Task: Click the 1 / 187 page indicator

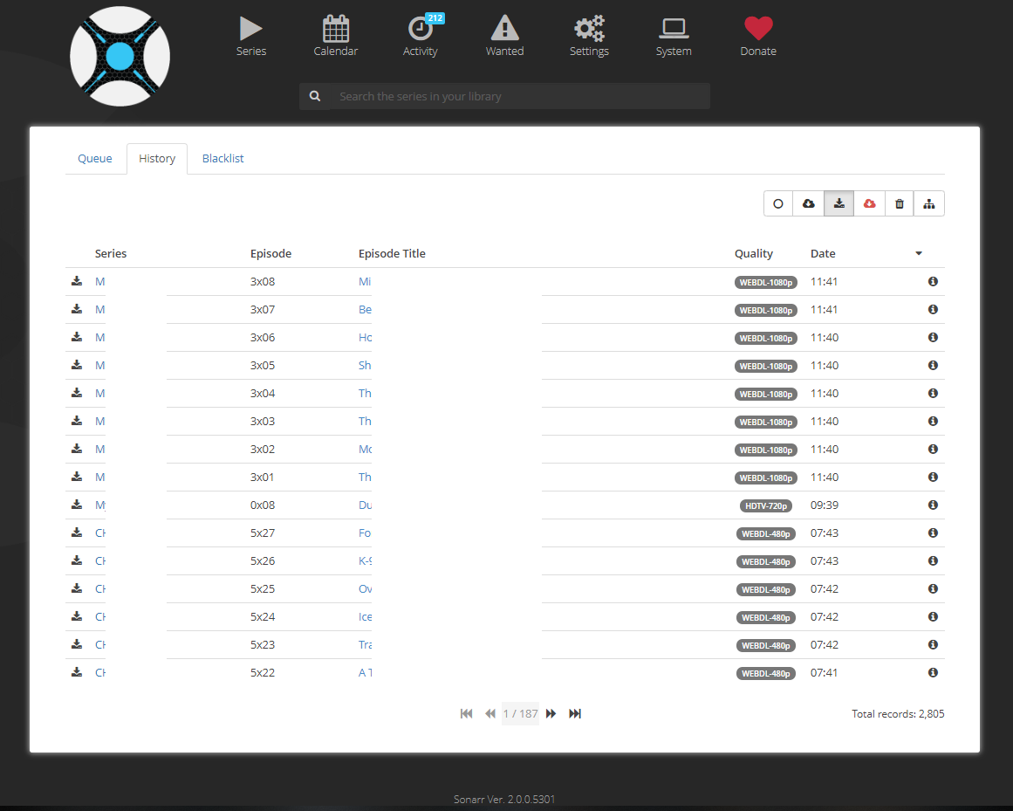Action: (x=520, y=713)
